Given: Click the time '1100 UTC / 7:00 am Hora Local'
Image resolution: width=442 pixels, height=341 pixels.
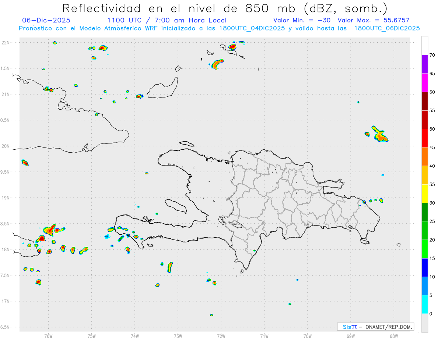Looking at the screenshot, I should point(167,20).
